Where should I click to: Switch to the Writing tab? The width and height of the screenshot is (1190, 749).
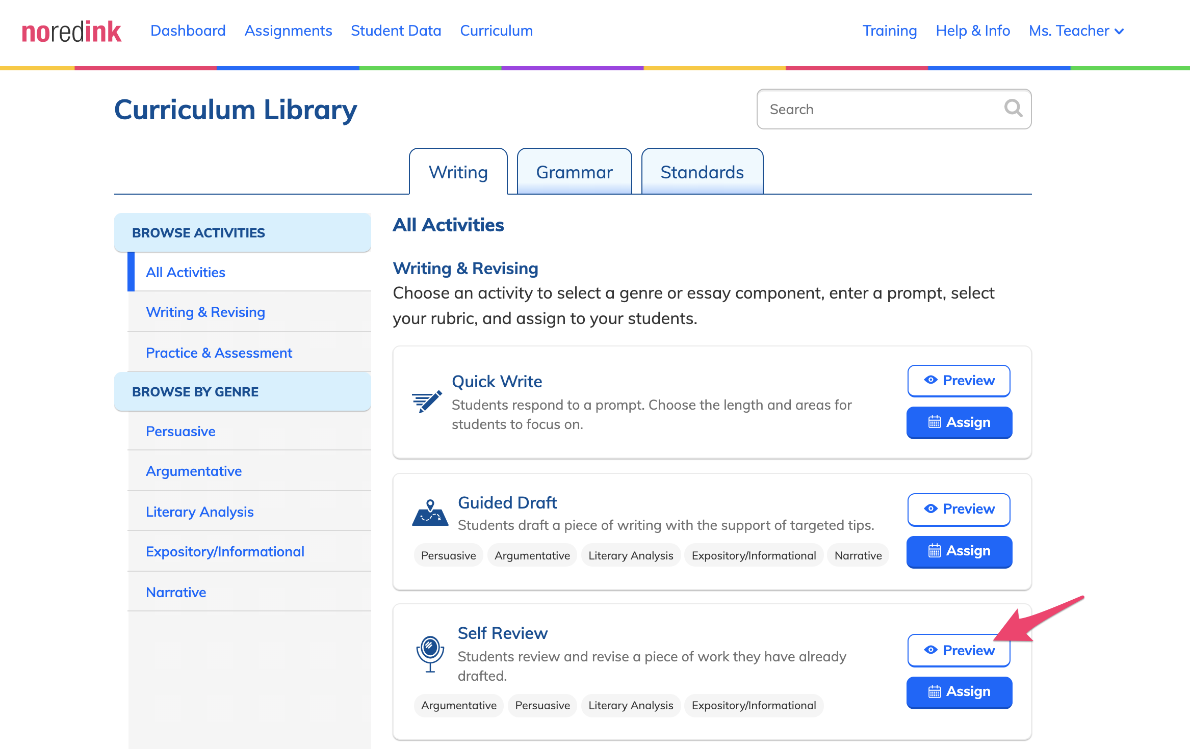pyautogui.click(x=458, y=172)
